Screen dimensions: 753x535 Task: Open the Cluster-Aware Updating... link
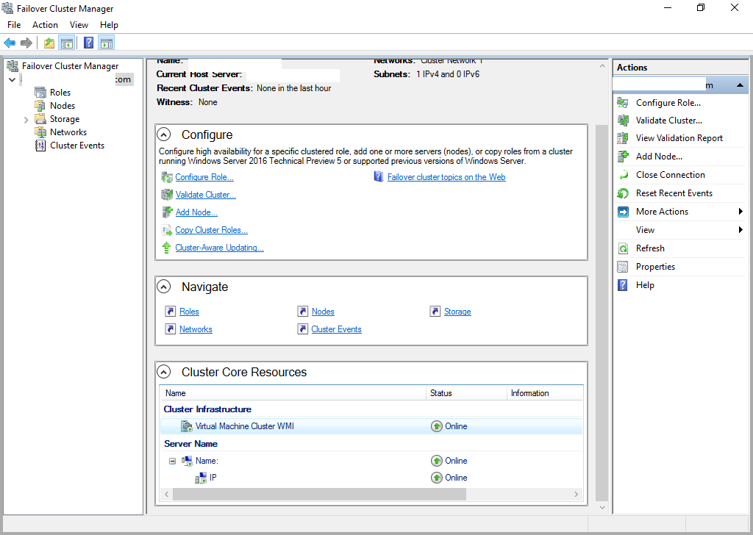coord(219,248)
